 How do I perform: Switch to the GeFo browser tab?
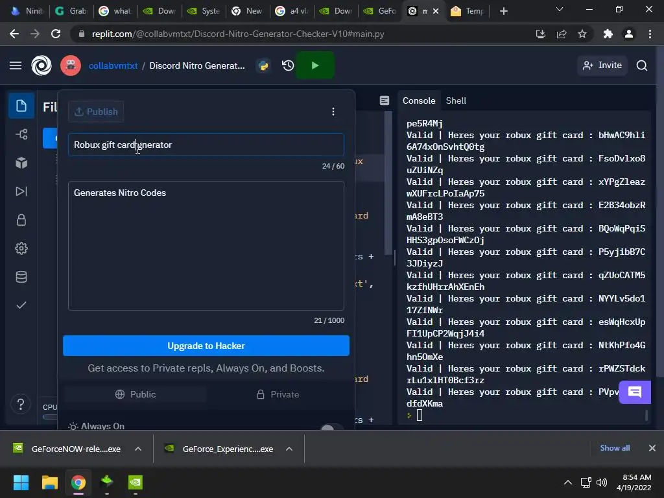click(380, 11)
